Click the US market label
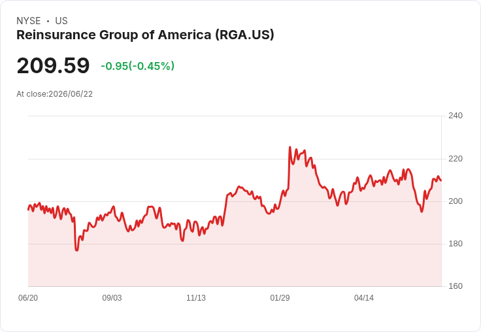 click(61, 21)
